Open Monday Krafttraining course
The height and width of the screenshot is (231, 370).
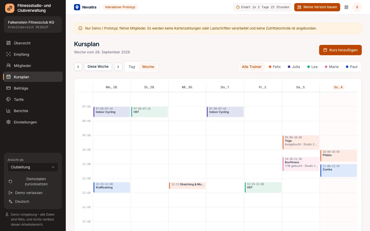click(x=112, y=187)
